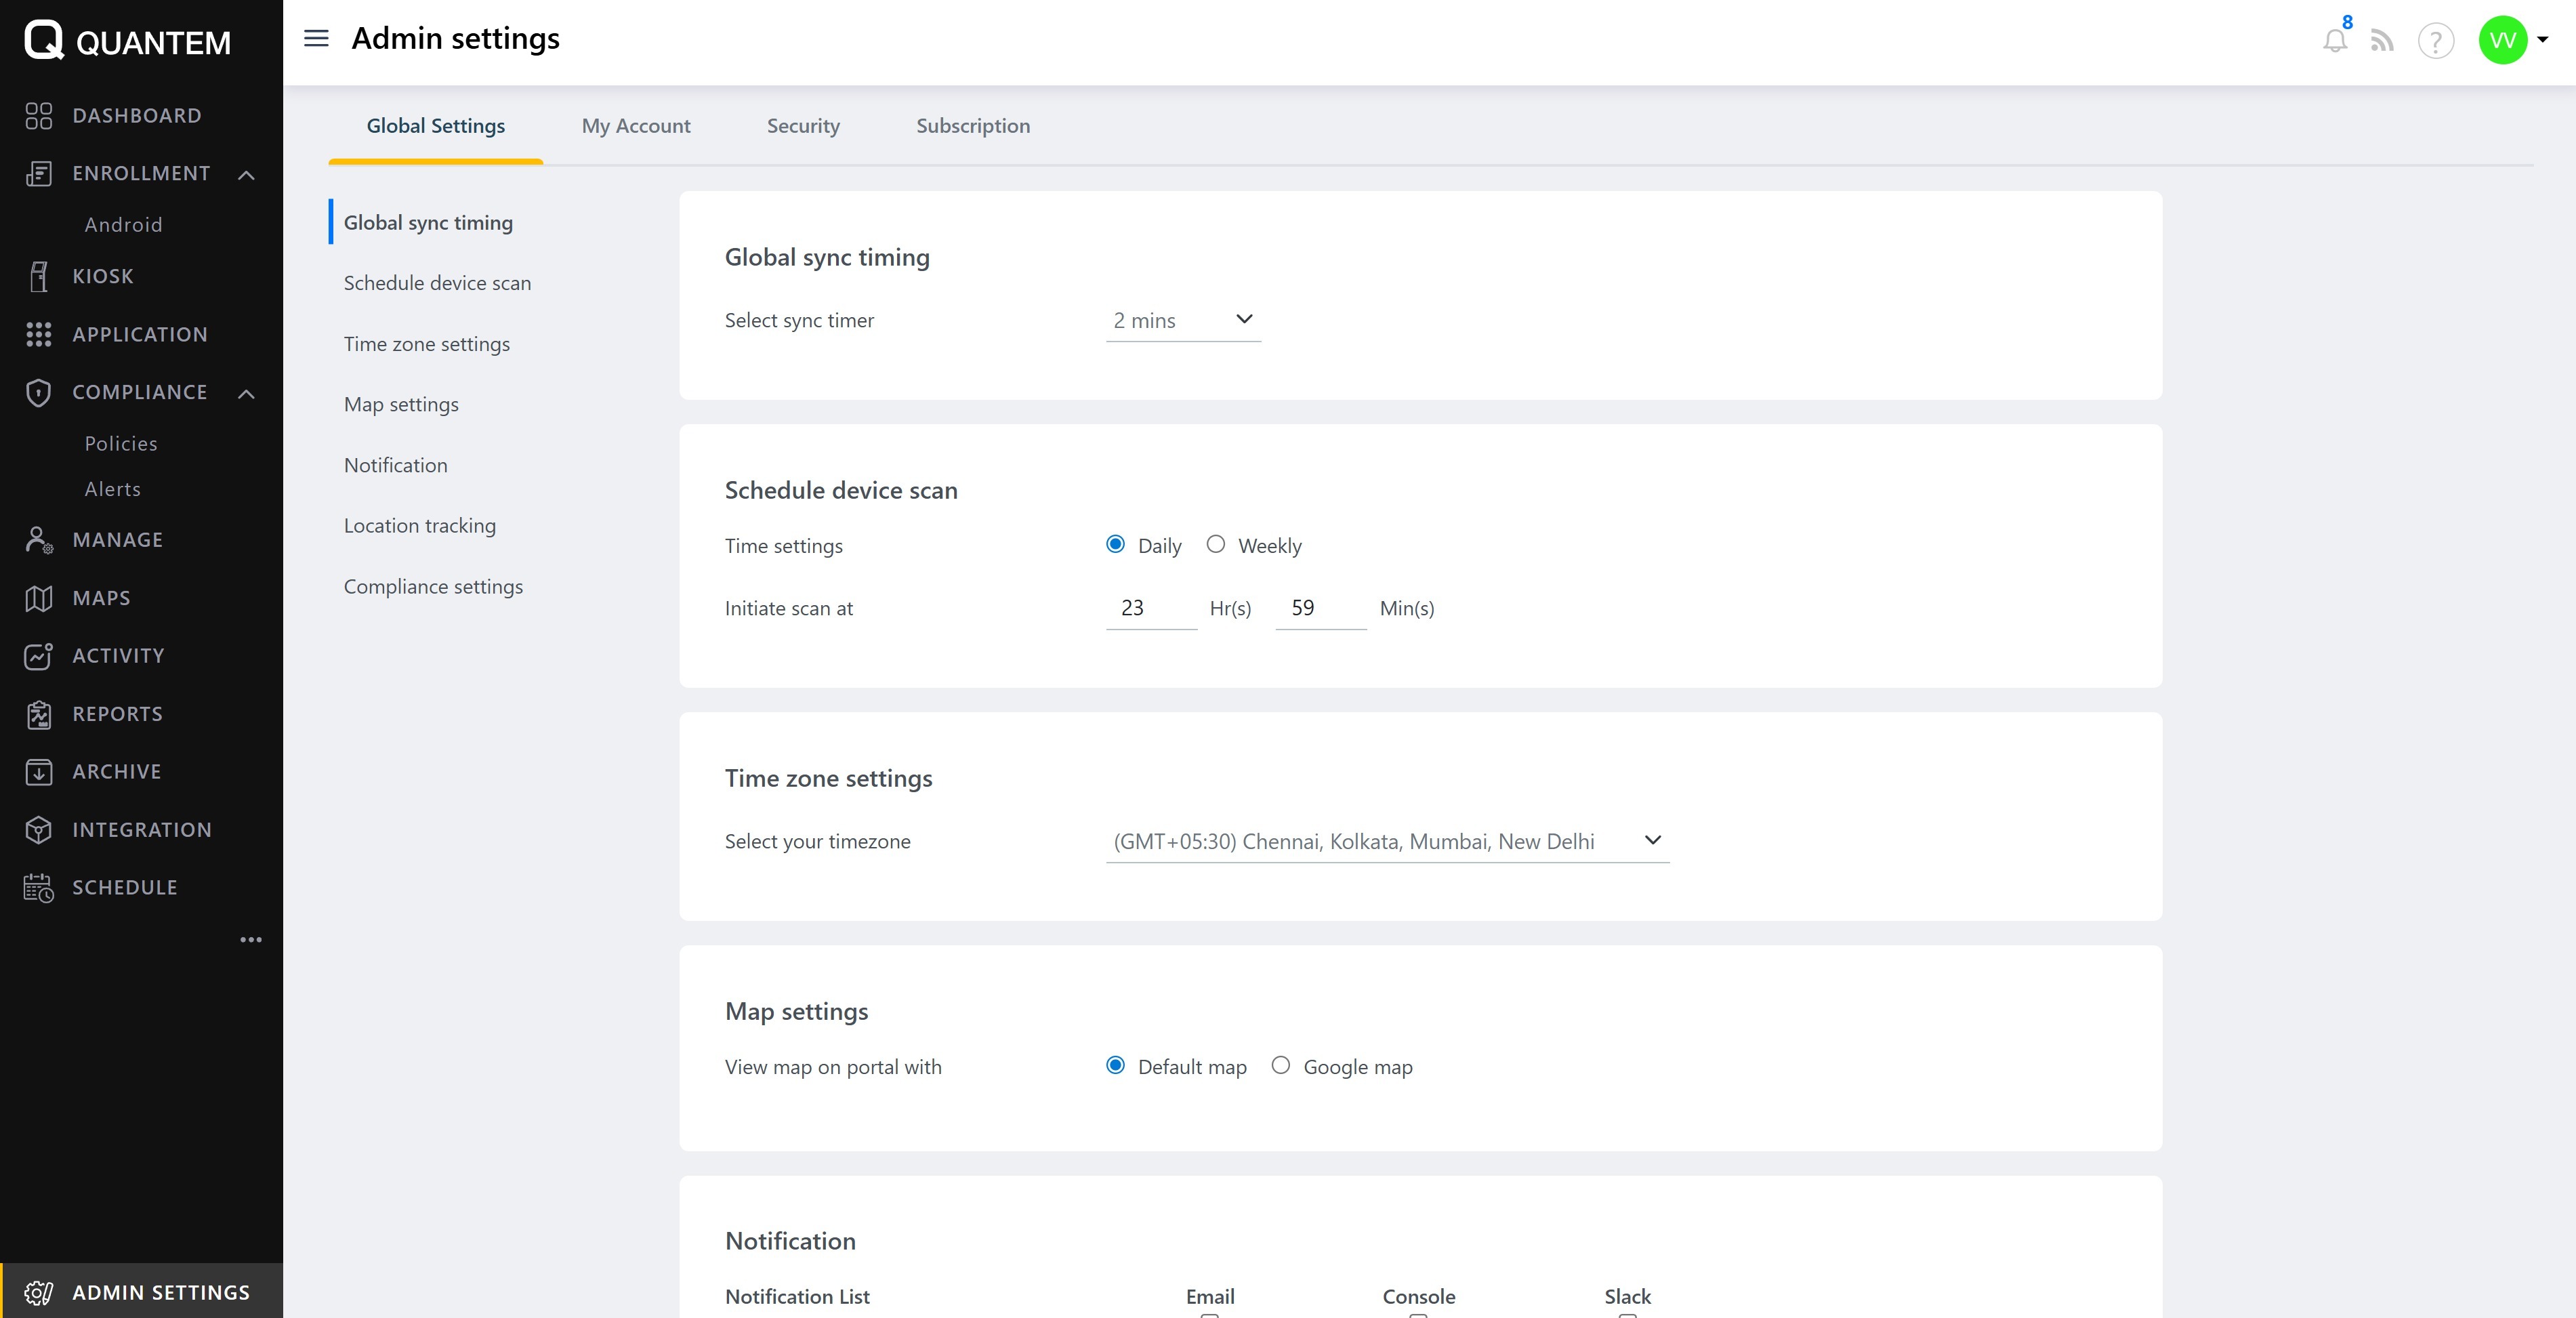Open the Policies sidebar link
2576x1318 pixels.
click(x=121, y=444)
